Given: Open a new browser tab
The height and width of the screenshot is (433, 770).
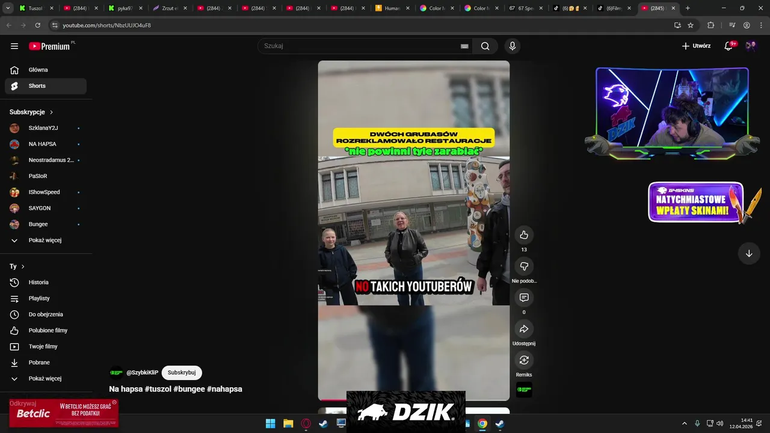Looking at the screenshot, I should pos(688,8).
